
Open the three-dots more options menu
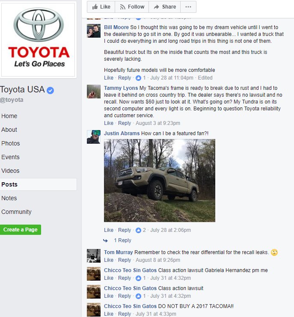(188, 7)
